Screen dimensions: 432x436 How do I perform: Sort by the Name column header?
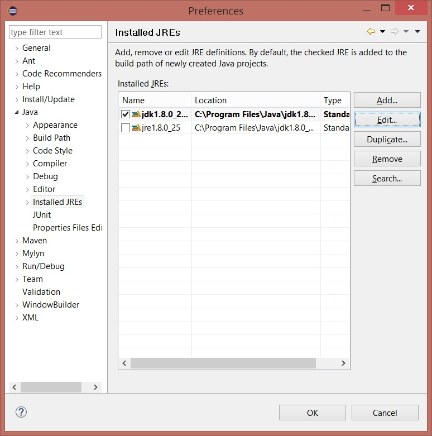point(155,100)
